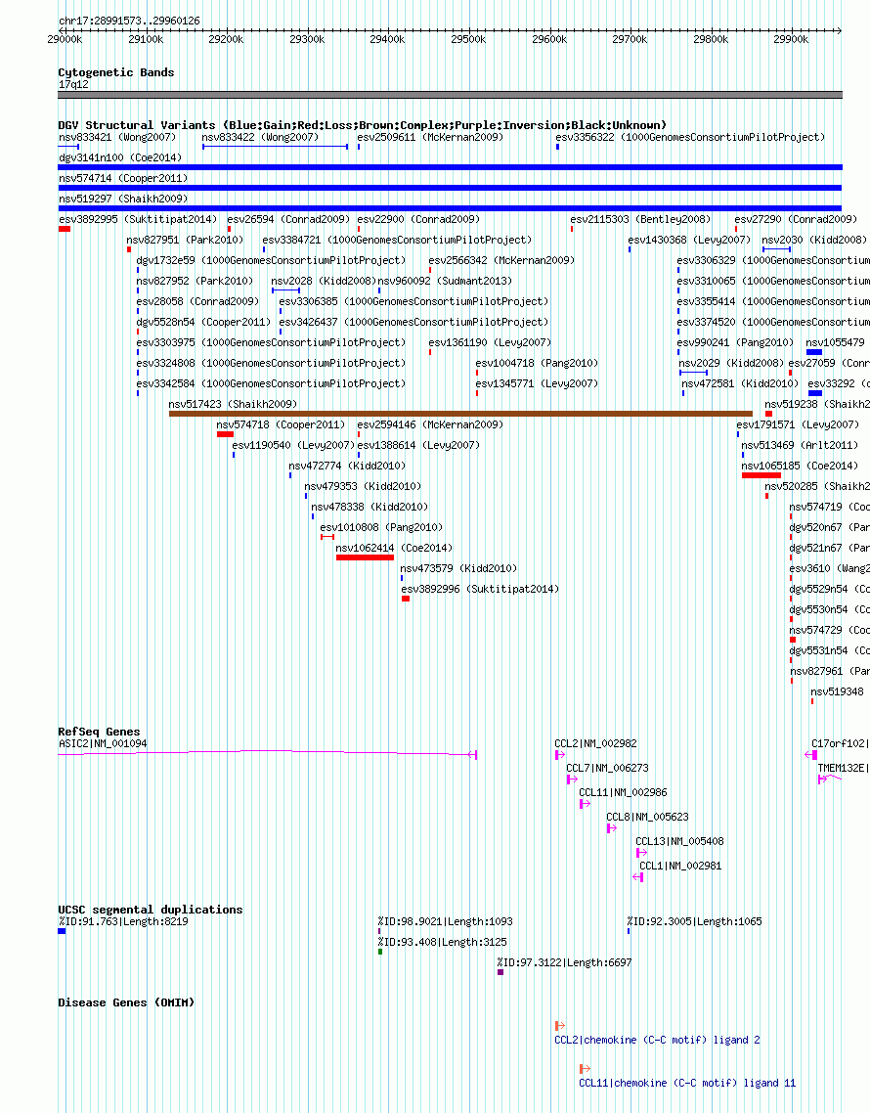
Task: Click the CCL11 gene arrow in RefSeq Genes
Action: [x=585, y=804]
